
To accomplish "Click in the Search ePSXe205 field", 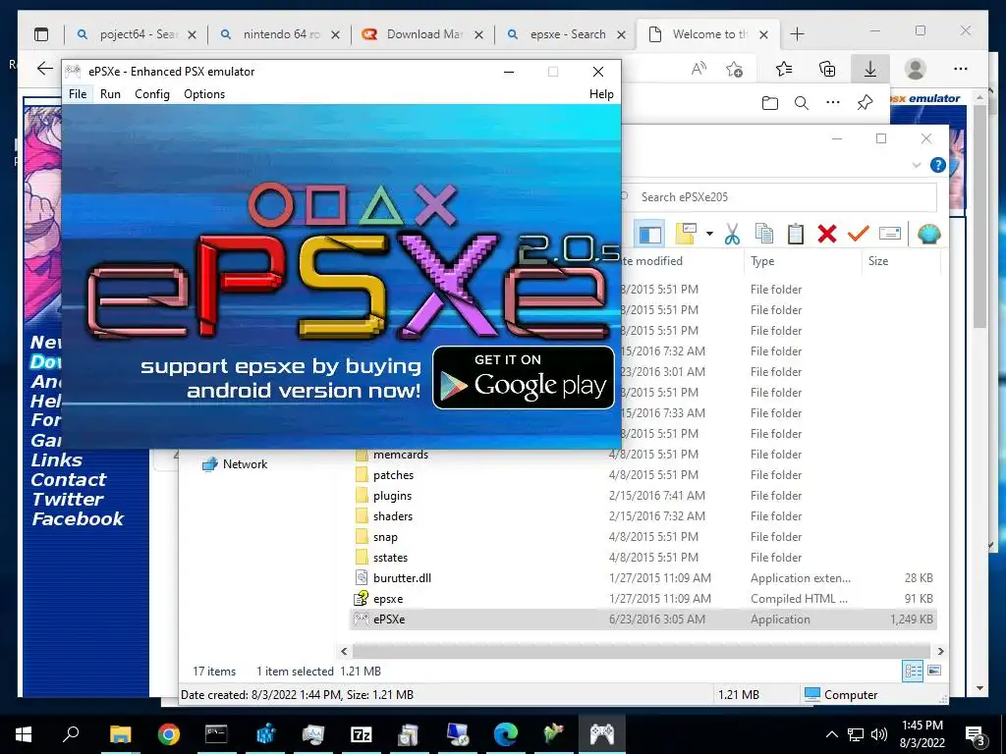I will (x=779, y=196).
